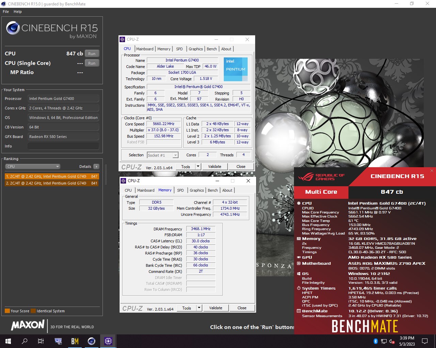Open the BenchMate taskbar icon
This screenshot has height=348, width=436.
click(x=75, y=341)
